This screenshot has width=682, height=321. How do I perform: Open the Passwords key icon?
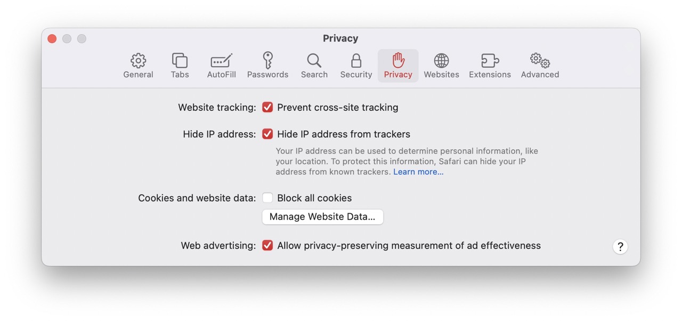tap(267, 61)
